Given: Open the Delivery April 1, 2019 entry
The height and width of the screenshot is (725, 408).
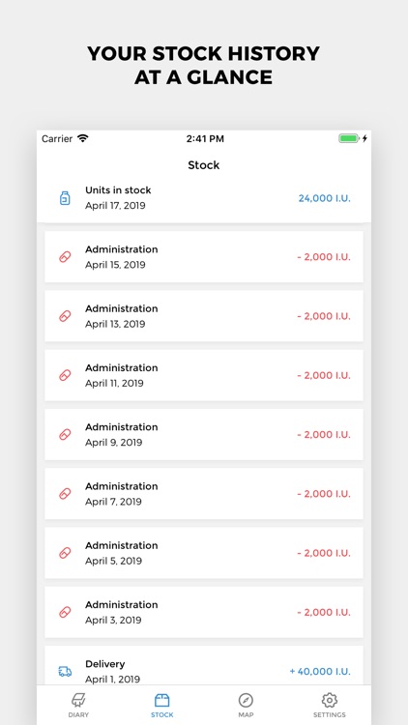Looking at the screenshot, I should pyautogui.click(x=204, y=665).
